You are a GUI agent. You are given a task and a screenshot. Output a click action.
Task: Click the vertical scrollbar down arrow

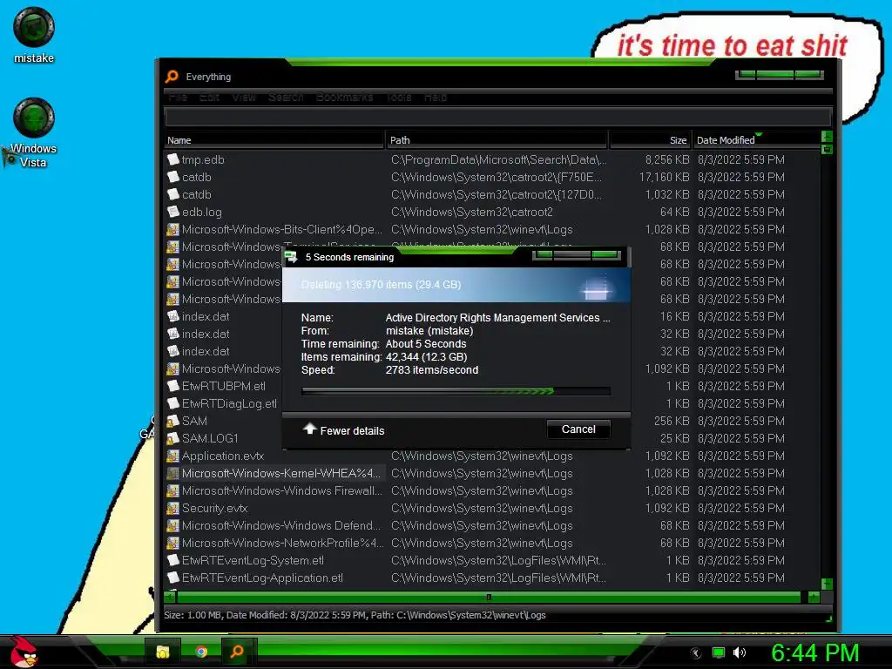pos(828,584)
